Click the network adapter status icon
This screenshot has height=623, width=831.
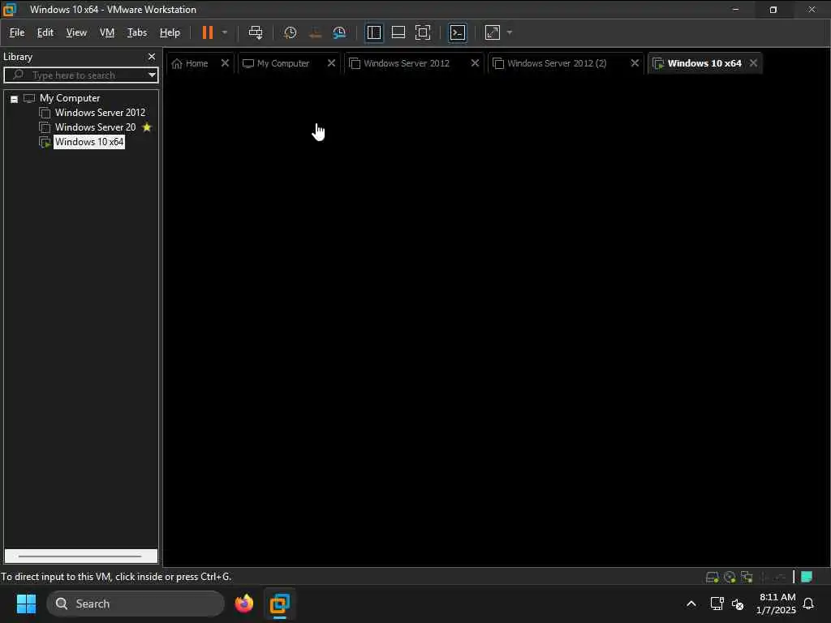747,578
